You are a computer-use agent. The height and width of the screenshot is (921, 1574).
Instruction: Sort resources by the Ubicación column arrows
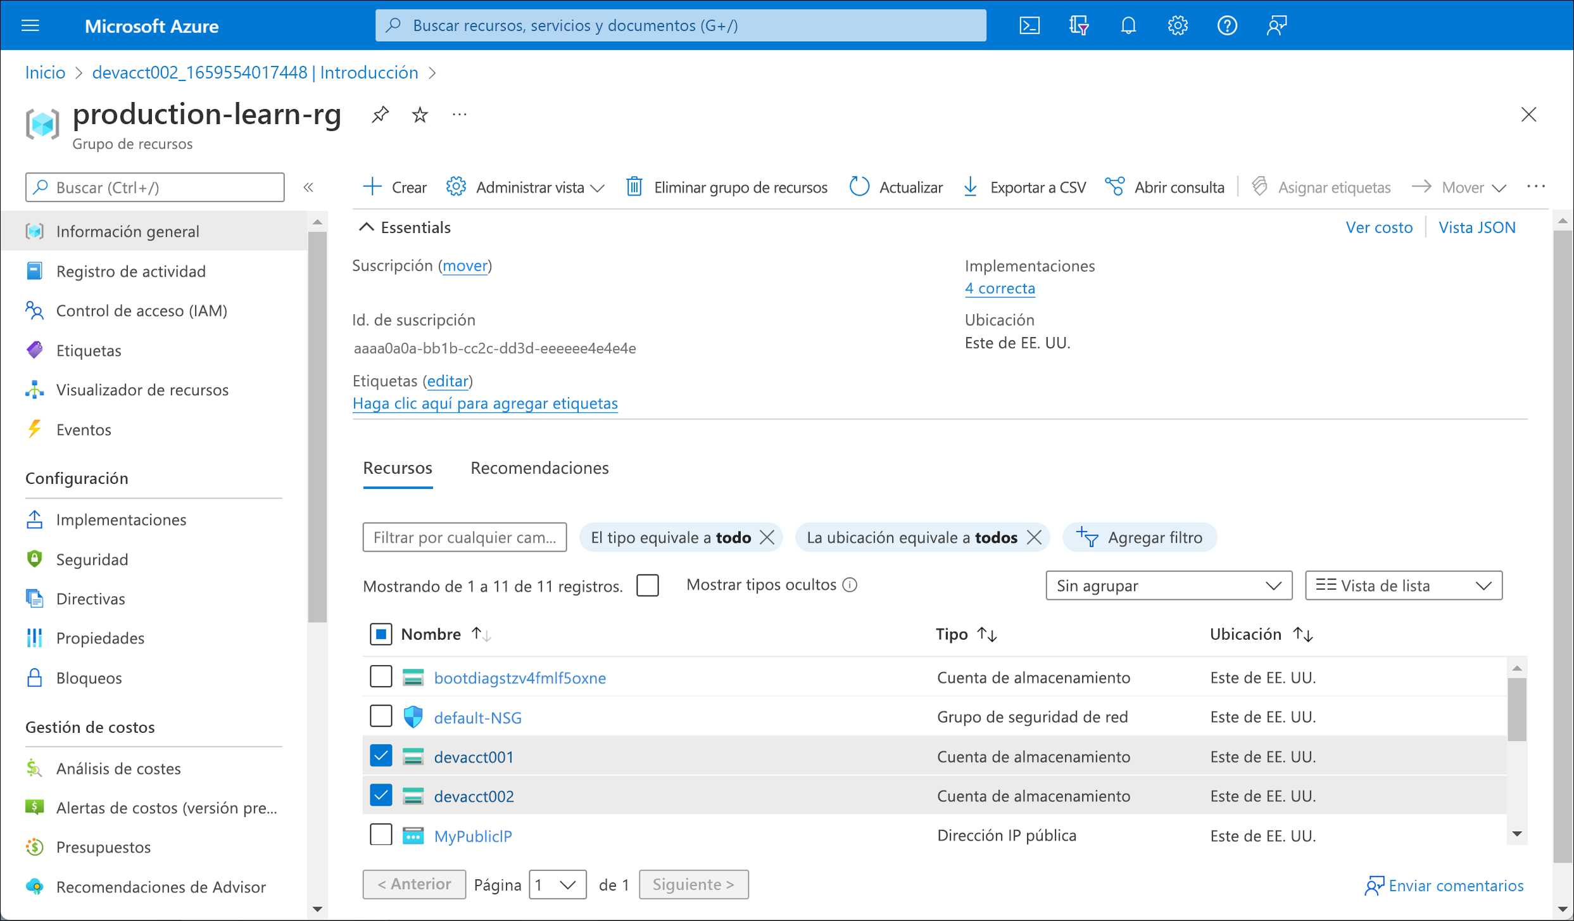click(1303, 634)
